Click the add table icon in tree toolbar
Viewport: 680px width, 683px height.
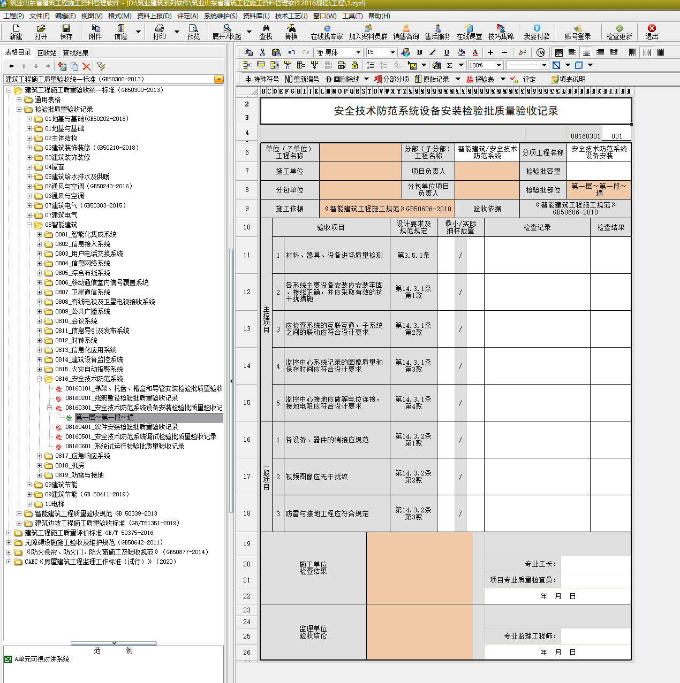coord(62,66)
